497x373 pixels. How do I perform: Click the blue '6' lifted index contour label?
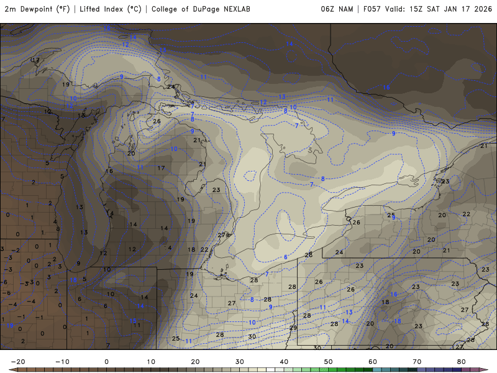286,257
